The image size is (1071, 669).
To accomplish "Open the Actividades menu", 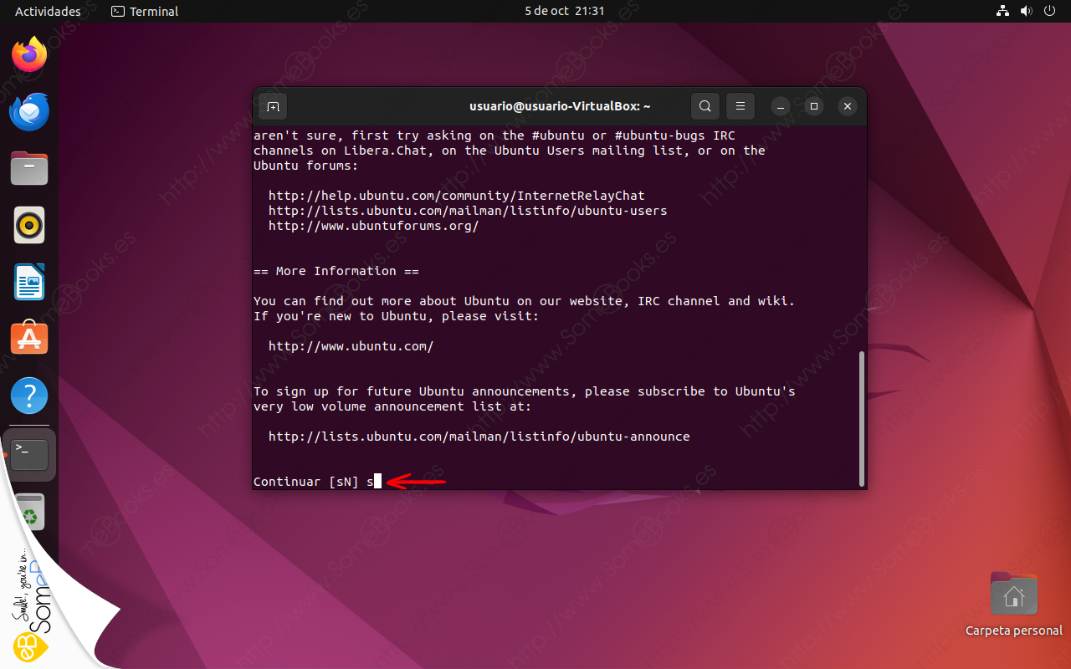I will click(x=48, y=11).
